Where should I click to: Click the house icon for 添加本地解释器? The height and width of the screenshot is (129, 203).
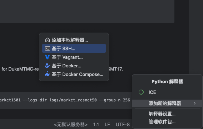(48, 40)
